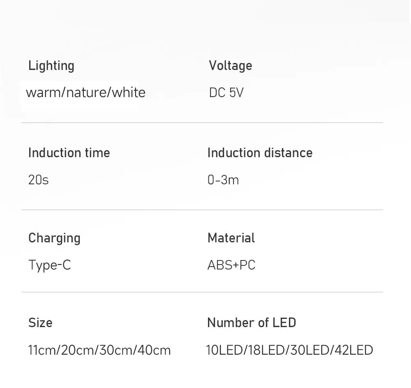Select the Type-C charging value
The width and height of the screenshot is (411, 388).
point(49,265)
